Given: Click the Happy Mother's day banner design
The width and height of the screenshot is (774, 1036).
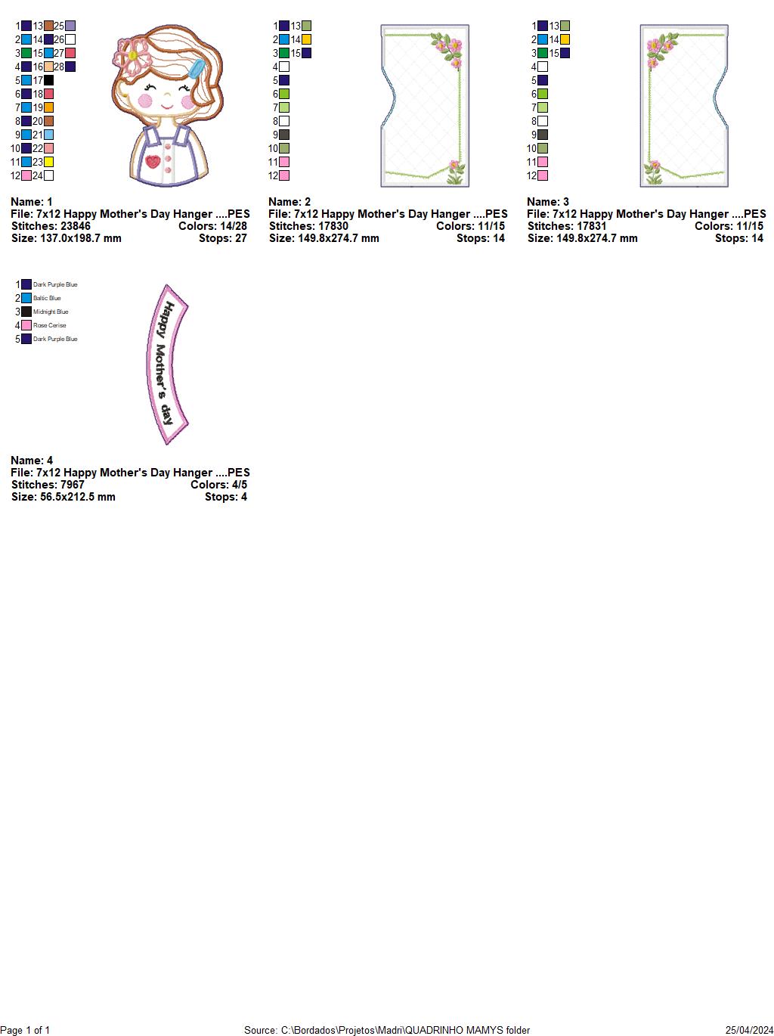Looking at the screenshot, I should click(x=166, y=363).
